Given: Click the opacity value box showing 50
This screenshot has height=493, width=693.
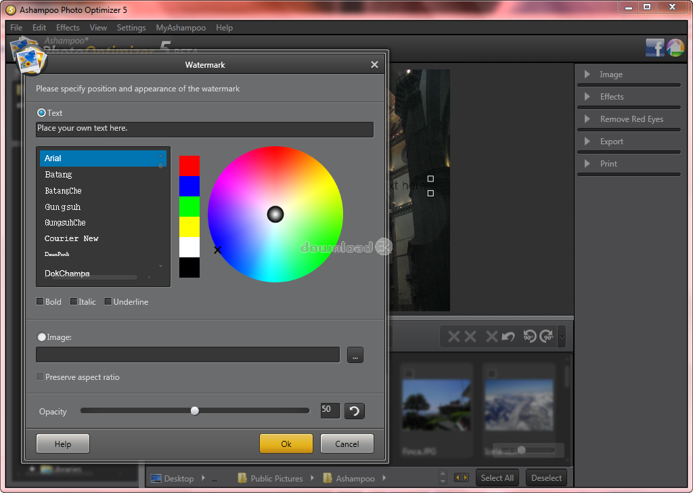Looking at the screenshot, I should click(x=330, y=410).
